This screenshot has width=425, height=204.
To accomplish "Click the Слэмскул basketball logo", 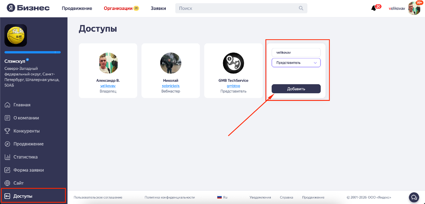I will coord(16,35).
